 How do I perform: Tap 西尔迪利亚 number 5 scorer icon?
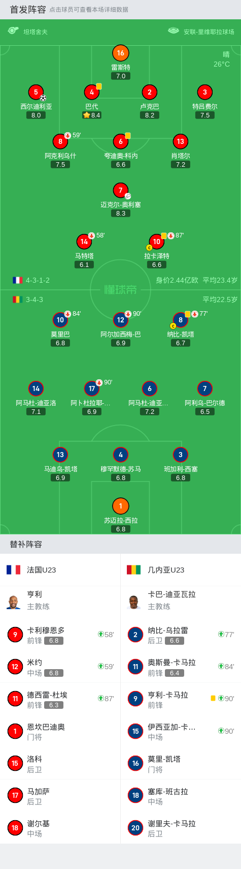point(36,92)
